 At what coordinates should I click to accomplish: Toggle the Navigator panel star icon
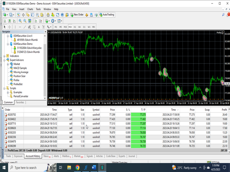point(28,15)
